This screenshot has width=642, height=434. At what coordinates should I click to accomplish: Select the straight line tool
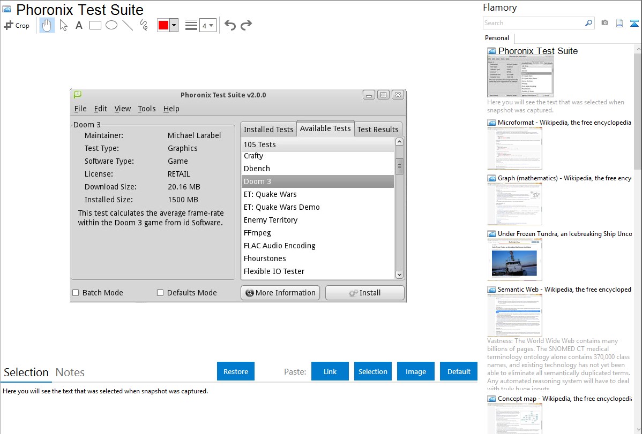(128, 25)
